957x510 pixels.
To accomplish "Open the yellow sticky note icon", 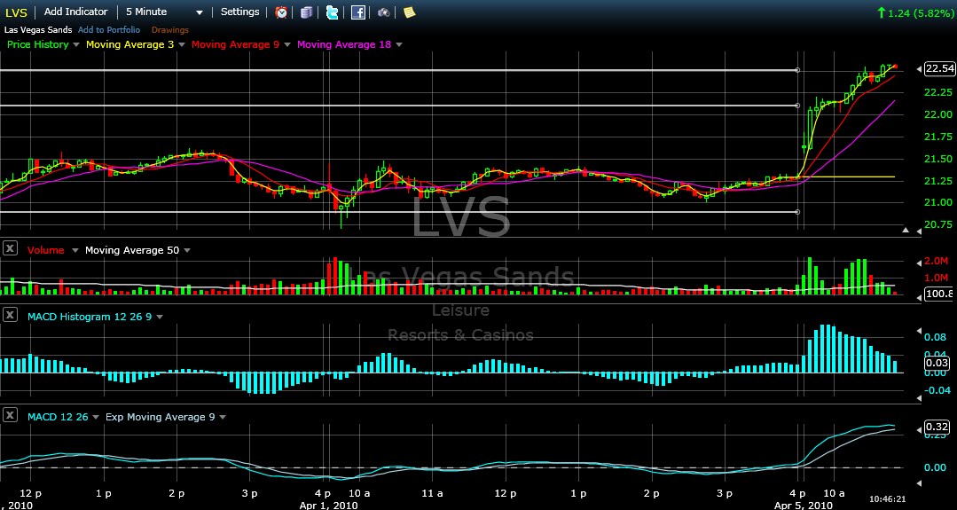I will point(410,12).
